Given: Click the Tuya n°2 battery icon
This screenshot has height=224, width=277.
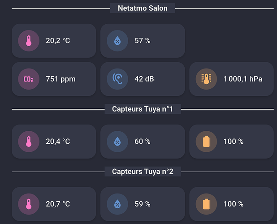Looking at the screenshot, I should [206, 204].
